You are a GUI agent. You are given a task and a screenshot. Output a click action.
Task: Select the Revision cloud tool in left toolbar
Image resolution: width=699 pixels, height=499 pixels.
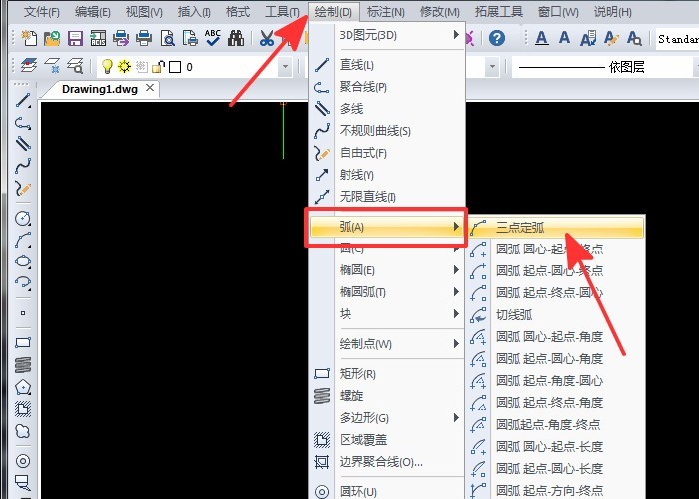pos(23,431)
